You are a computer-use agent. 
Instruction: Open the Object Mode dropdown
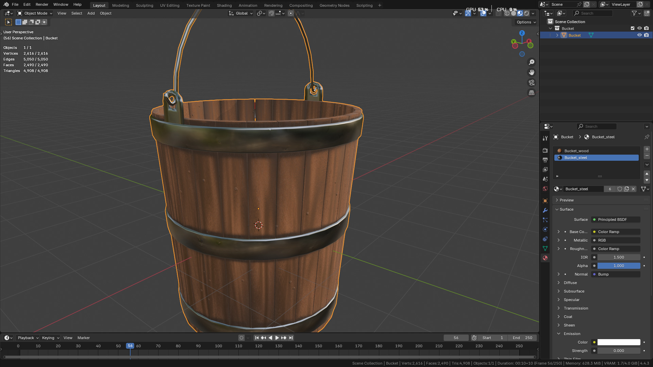35,13
